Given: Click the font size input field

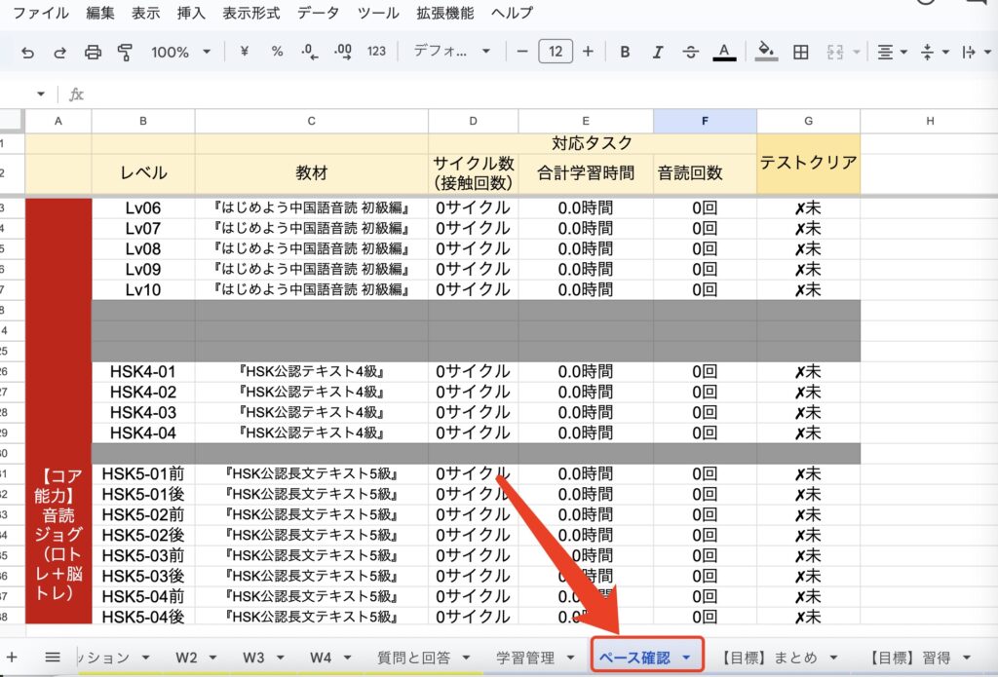Looking at the screenshot, I should [x=555, y=53].
